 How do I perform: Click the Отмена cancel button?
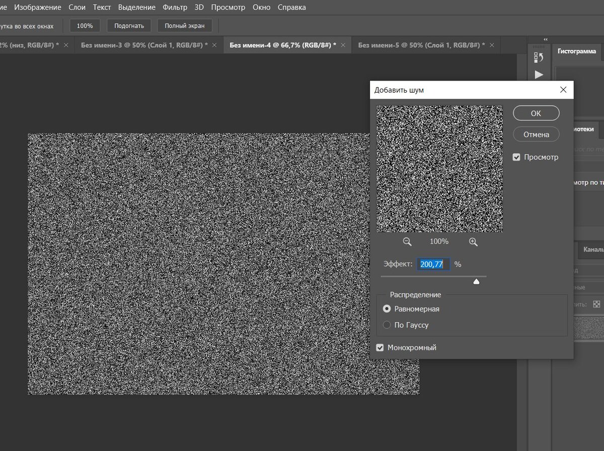[536, 134]
